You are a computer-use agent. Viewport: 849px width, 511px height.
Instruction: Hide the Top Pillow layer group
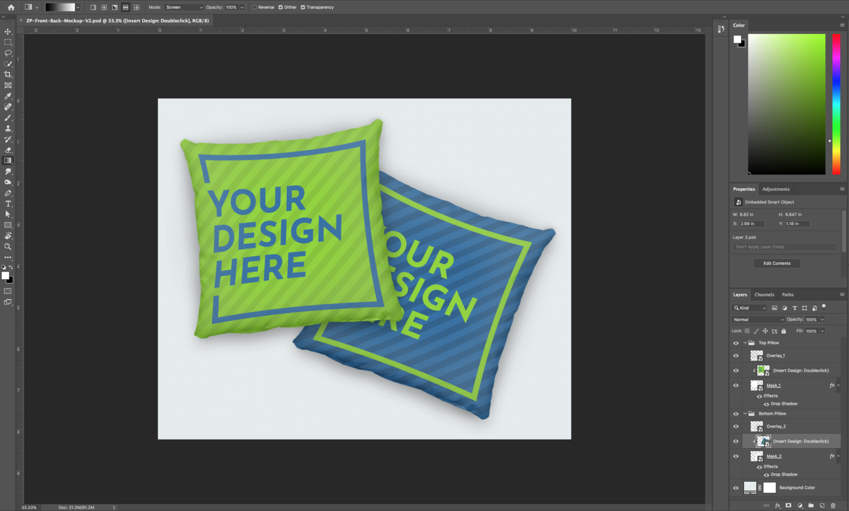736,342
